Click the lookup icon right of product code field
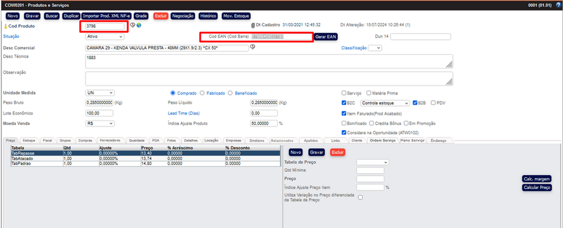The width and height of the screenshot is (563, 228). [133, 25]
